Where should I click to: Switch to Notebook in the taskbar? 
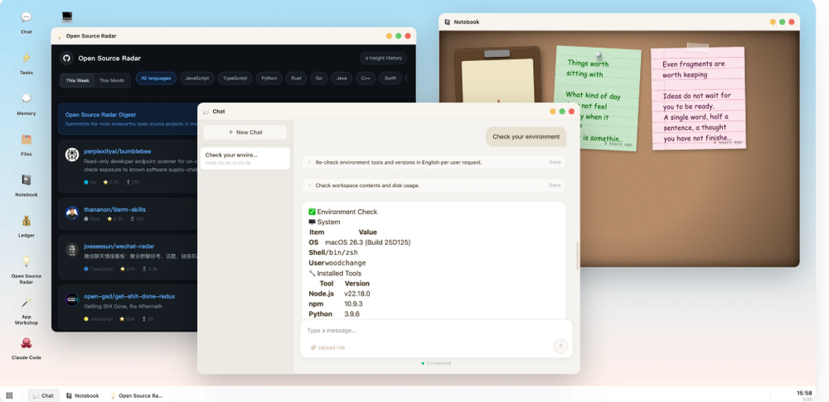(82, 395)
